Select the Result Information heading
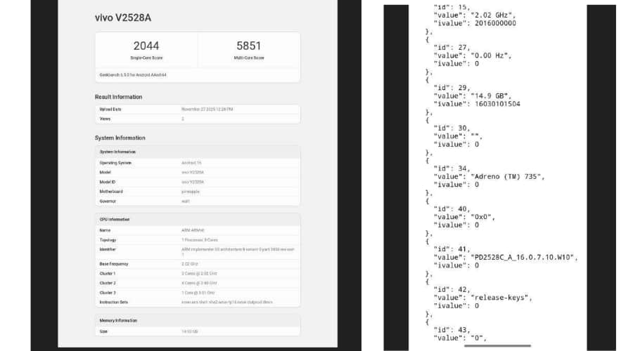This screenshot has width=633, height=351. coord(118,97)
